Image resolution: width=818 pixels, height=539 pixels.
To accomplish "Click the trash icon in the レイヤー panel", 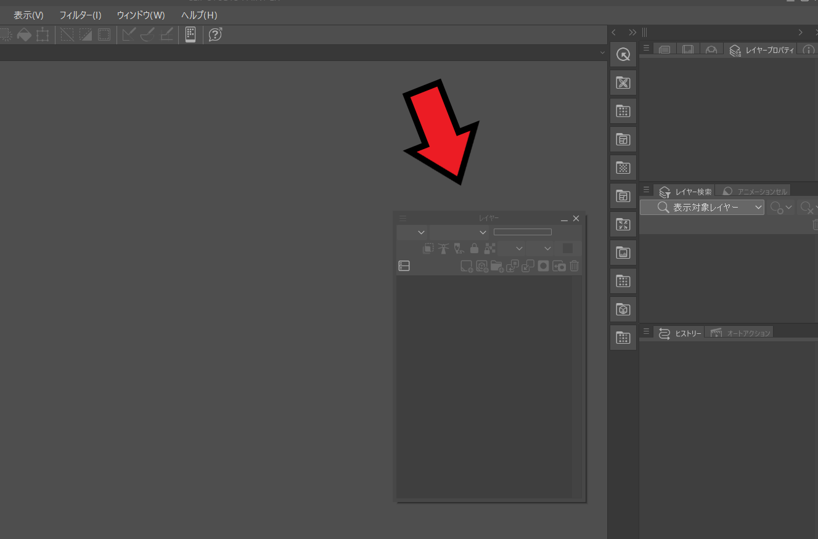I will click(x=575, y=266).
